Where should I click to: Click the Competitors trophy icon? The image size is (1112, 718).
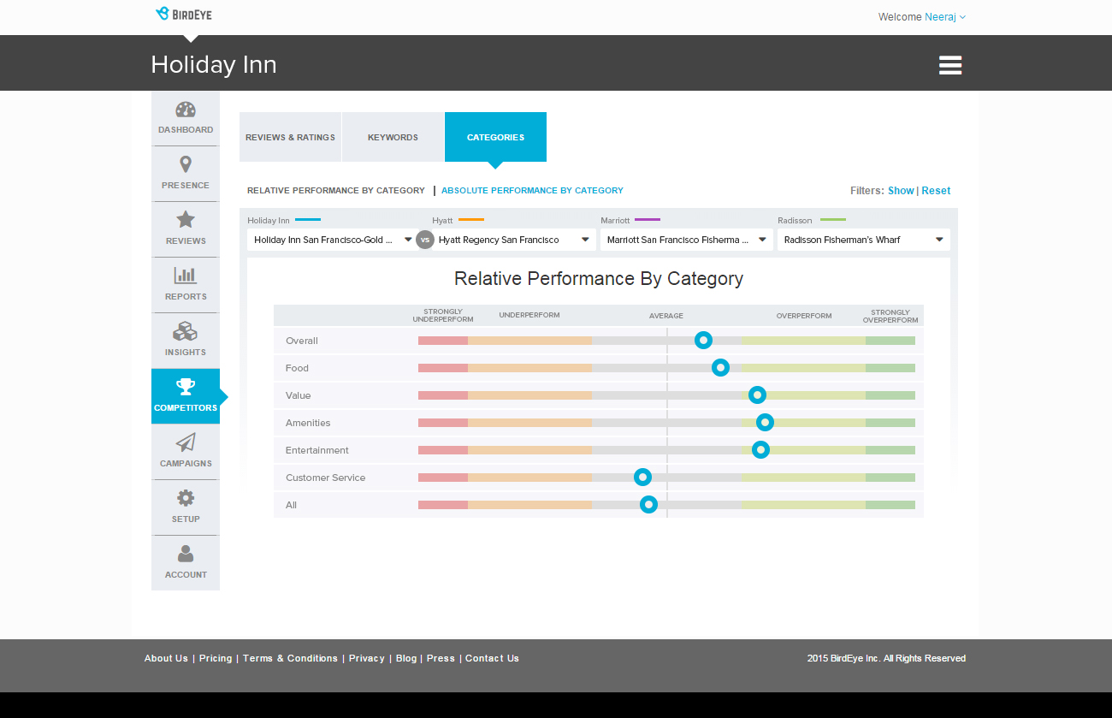pyautogui.click(x=186, y=387)
